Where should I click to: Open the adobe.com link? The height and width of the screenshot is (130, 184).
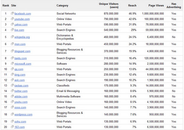pos(21,96)
